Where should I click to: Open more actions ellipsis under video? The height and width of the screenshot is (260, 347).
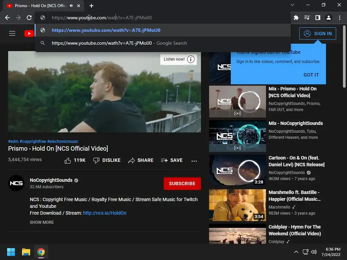[x=194, y=161]
